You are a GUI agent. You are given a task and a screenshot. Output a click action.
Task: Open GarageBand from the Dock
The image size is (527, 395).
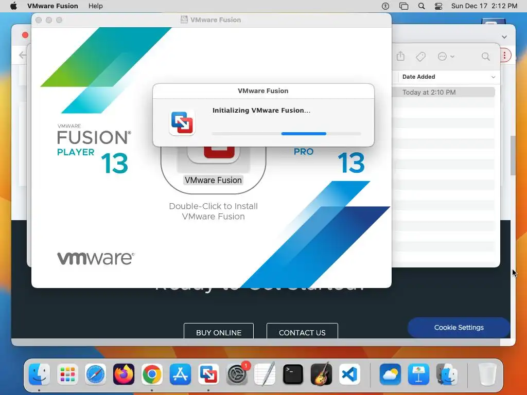(321, 374)
